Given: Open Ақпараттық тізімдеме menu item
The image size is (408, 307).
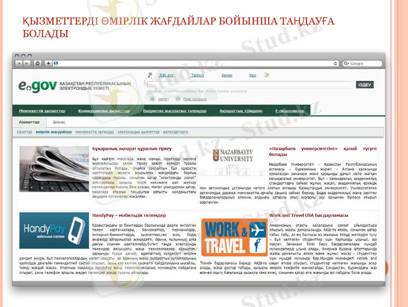Looking at the screenshot, I should [x=241, y=111].
